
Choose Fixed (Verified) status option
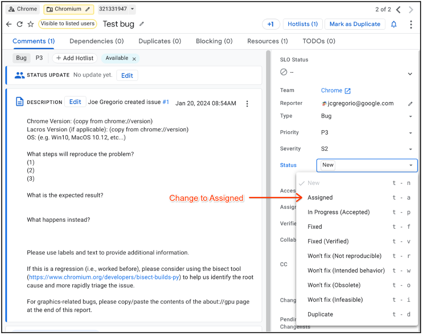328,241
